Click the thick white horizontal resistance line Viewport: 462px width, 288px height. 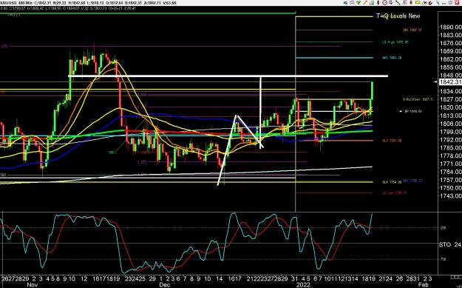(x=228, y=76)
